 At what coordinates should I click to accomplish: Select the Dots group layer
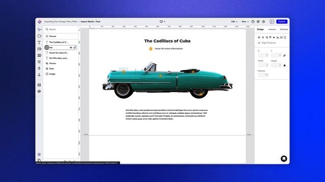coord(61,69)
